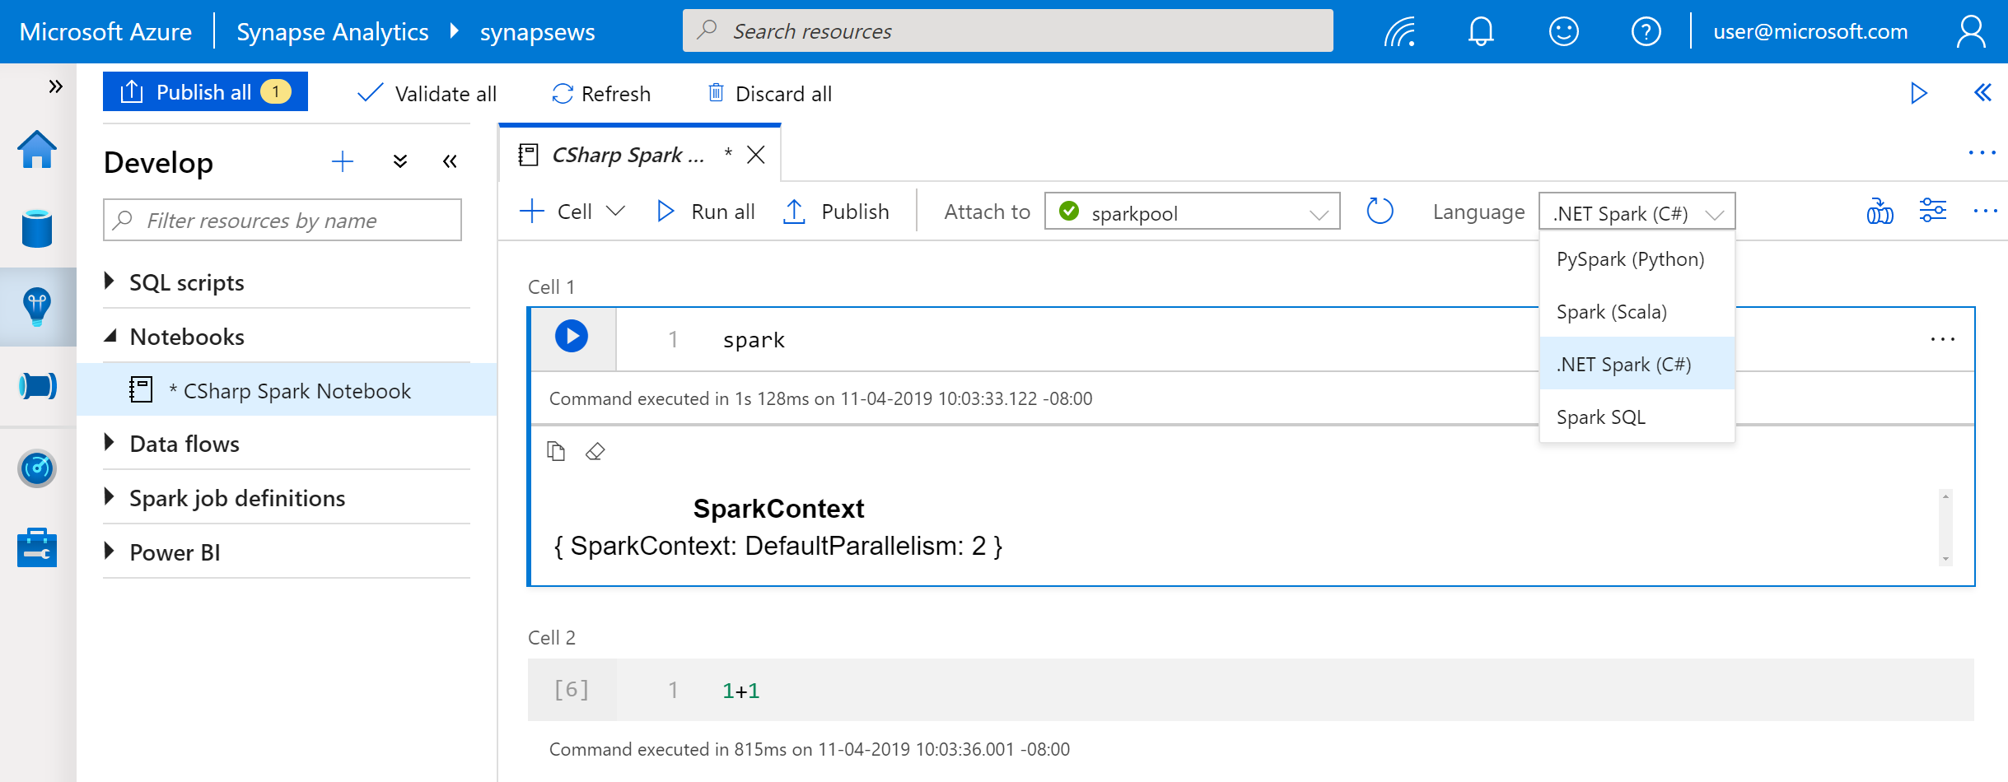This screenshot has width=2008, height=782.
Task: Add a cell with plus Cell
Action: pyautogui.click(x=556, y=212)
